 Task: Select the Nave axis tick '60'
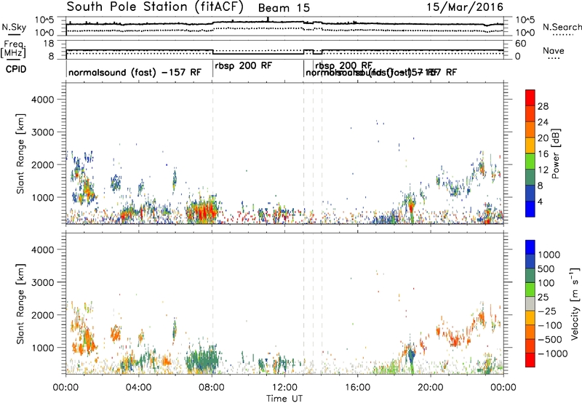click(521, 44)
